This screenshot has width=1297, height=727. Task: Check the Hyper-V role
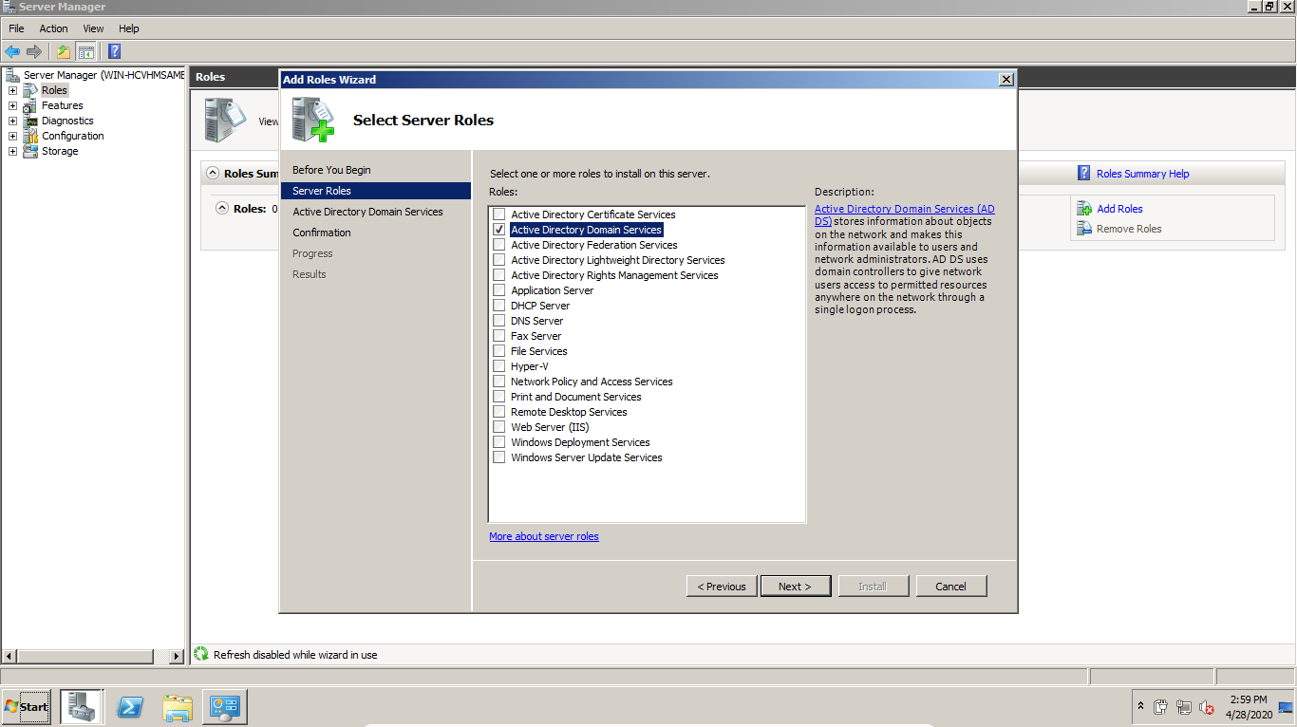(x=499, y=366)
